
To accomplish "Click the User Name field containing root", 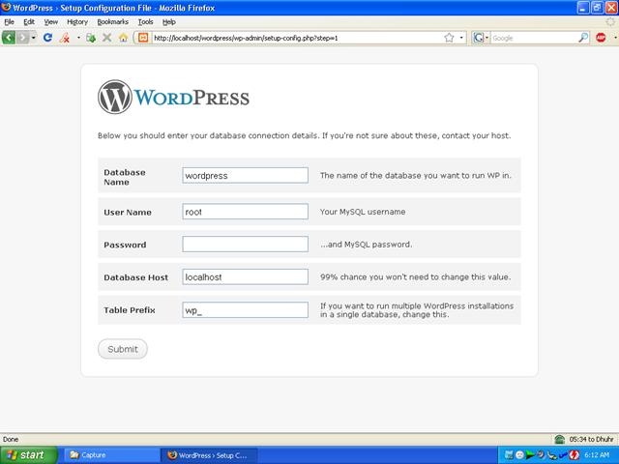I will pyautogui.click(x=245, y=212).
